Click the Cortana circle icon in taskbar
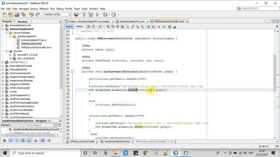 pos(85,153)
